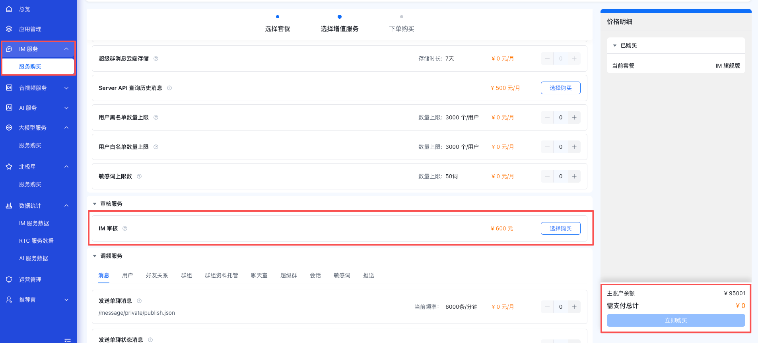Decrease 用户黑名单数量上限 quantity with minus
The image size is (758, 343).
tap(547, 117)
